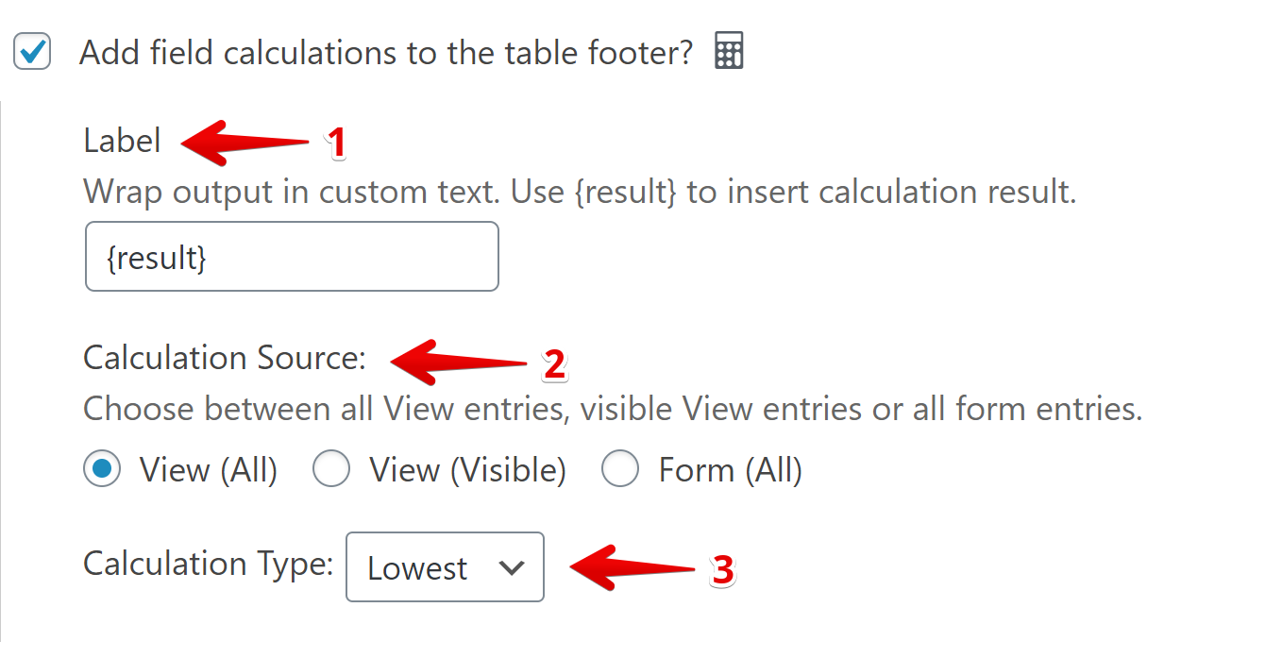Click the "Label" heading text
This screenshot has height=658, width=1265.
pos(123,142)
